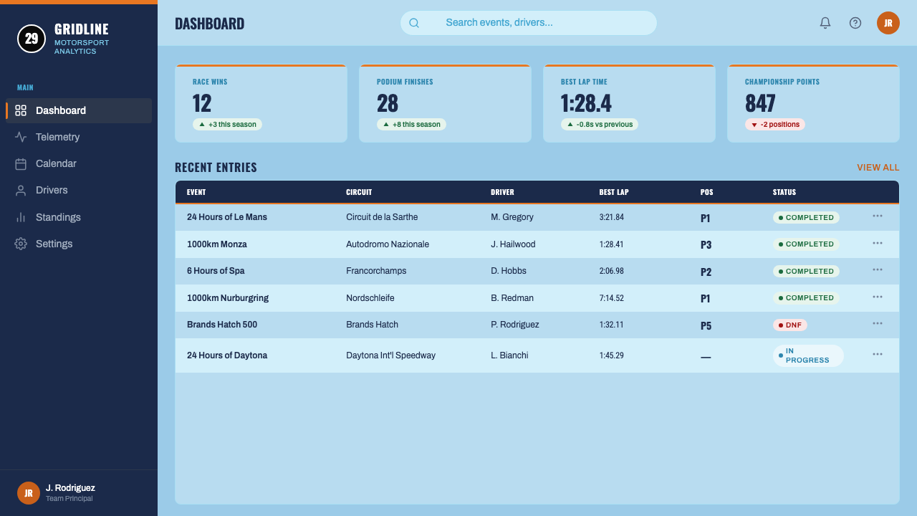Open the JR profile avatar in header
Image resolution: width=917 pixels, height=516 pixels.
[888, 23]
